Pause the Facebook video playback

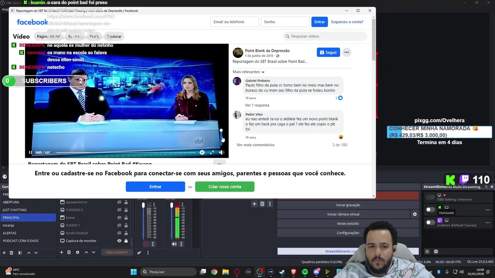pos(30,153)
